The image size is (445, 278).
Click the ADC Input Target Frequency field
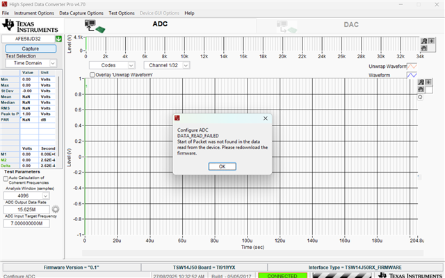(26, 223)
